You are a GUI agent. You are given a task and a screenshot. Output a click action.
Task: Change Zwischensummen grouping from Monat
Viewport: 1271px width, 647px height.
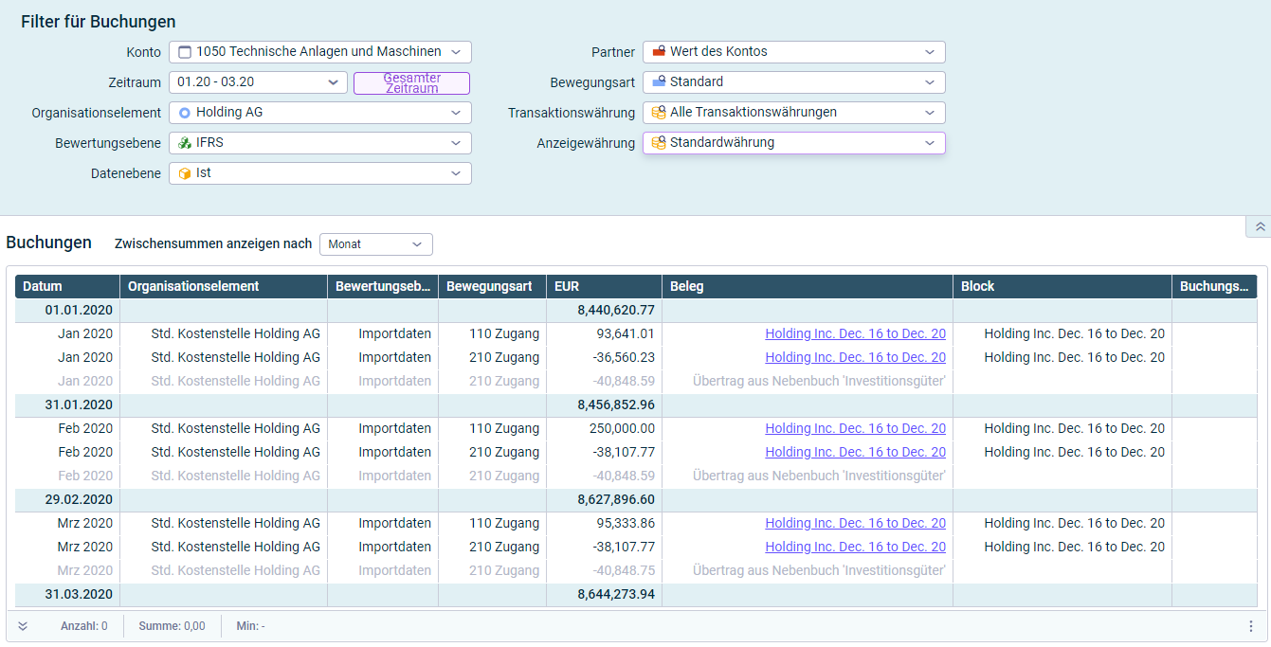[375, 244]
